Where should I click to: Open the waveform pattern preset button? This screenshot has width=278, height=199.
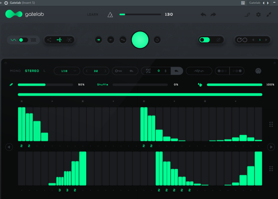point(199,71)
